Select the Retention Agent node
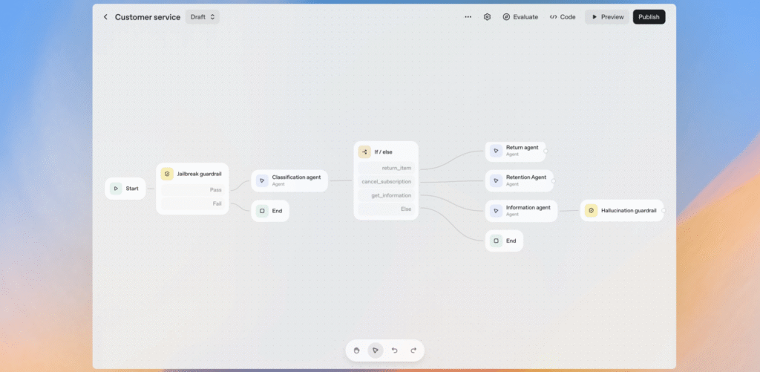 [x=519, y=180]
